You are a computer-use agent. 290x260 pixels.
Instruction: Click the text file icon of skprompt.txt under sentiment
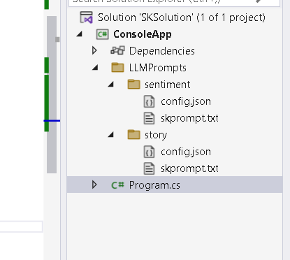[149, 118]
